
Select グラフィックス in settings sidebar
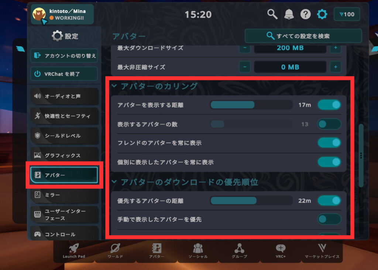pos(64,155)
